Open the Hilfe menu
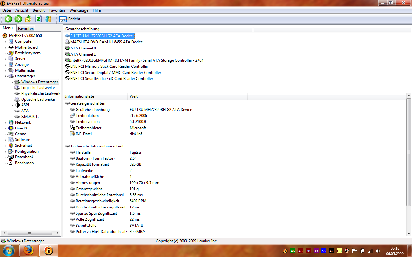This screenshot has height=257, width=412. click(x=97, y=10)
